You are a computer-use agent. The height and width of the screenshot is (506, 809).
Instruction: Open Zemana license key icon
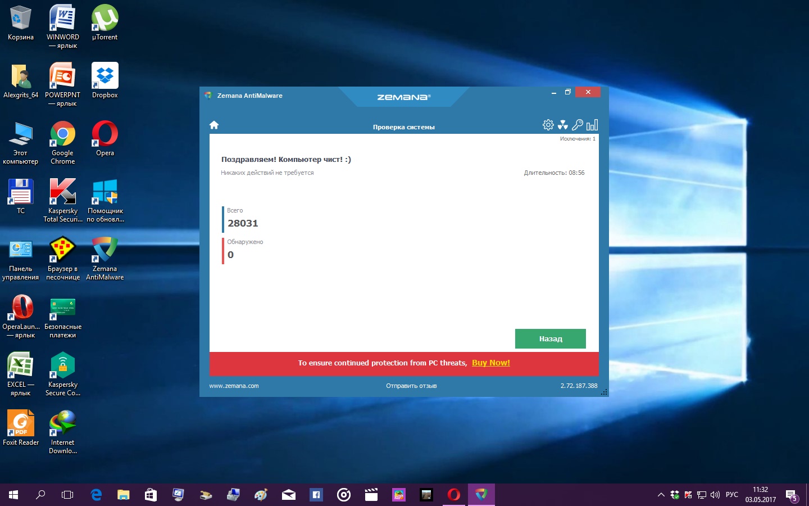point(578,125)
